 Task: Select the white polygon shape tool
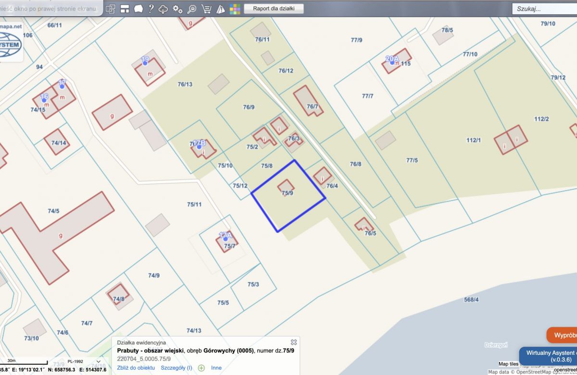click(x=138, y=9)
